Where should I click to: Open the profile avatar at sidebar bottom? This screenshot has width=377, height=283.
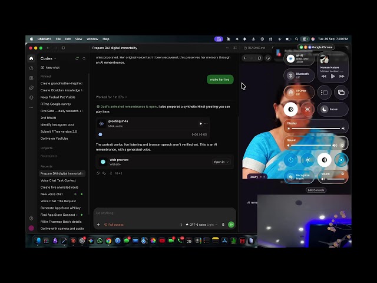(31, 228)
